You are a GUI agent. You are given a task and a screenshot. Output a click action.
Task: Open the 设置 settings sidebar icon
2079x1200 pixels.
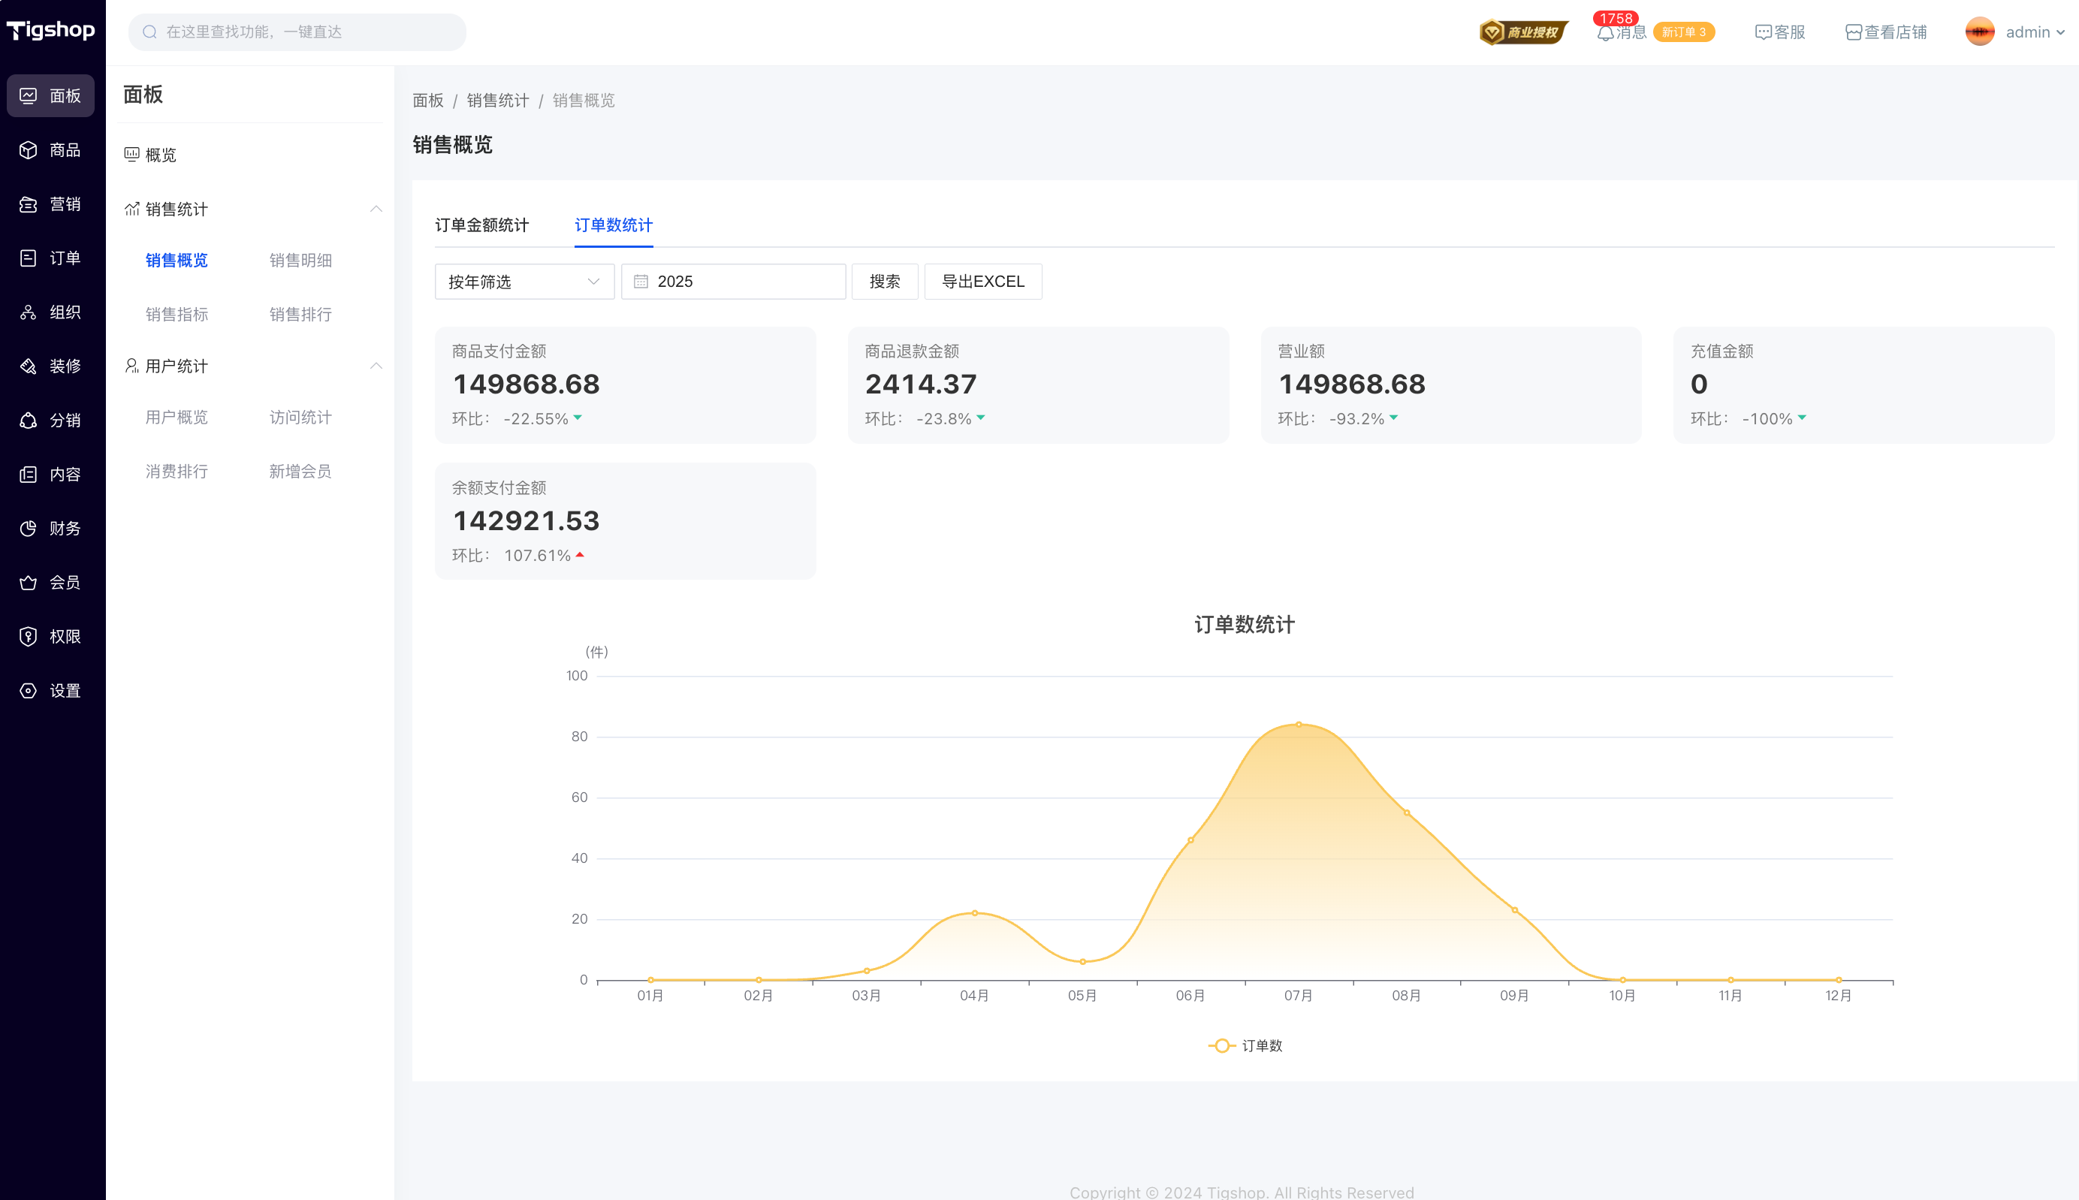click(28, 691)
